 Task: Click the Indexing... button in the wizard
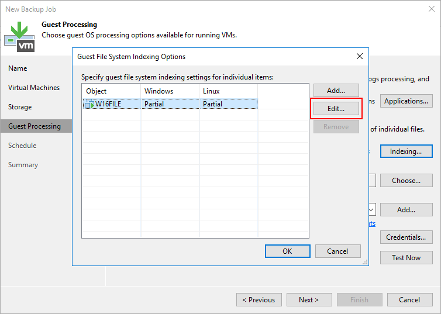click(x=406, y=151)
